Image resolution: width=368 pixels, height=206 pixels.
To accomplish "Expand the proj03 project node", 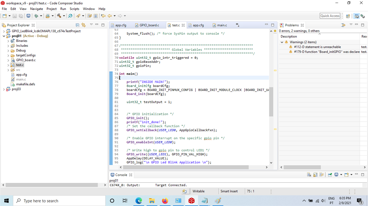I will click(4, 89).
